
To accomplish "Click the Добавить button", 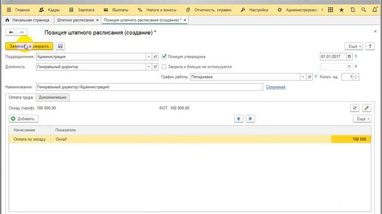I will coord(23,119).
